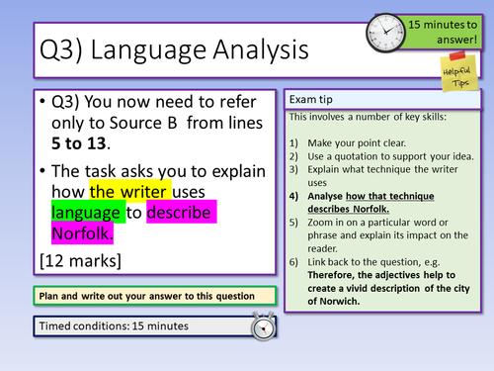Click the 'Therefore, the adjectives help to' sentence
Viewport: 494px width, 371px height.
(x=381, y=275)
